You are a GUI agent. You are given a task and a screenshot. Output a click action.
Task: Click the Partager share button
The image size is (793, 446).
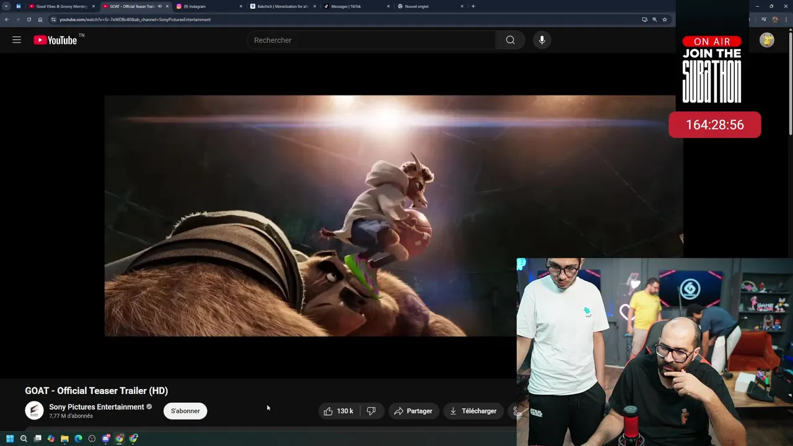point(414,411)
